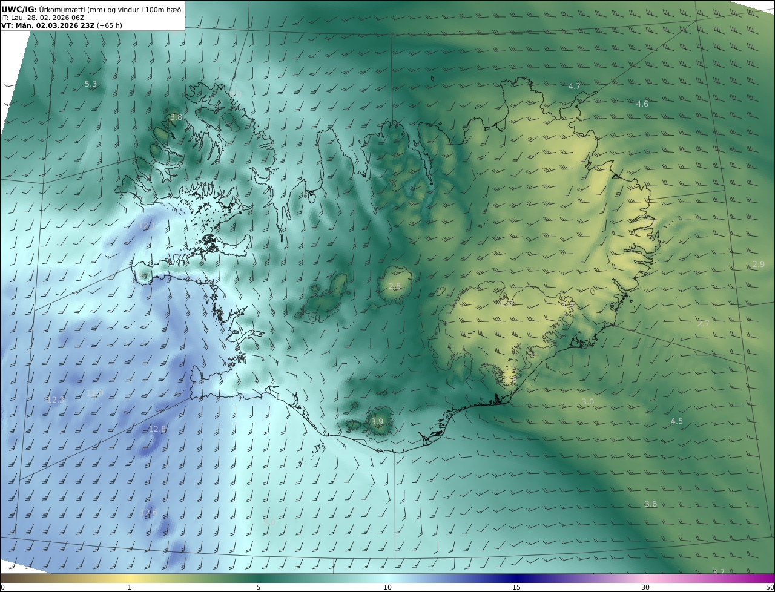Click the 4.6 value label on the map
The width and height of the screenshot is (775, 592).
pos(642,104)
